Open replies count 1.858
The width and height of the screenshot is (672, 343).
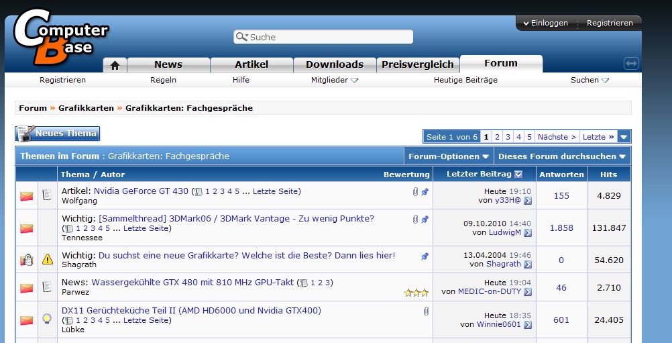click(561, 228)
